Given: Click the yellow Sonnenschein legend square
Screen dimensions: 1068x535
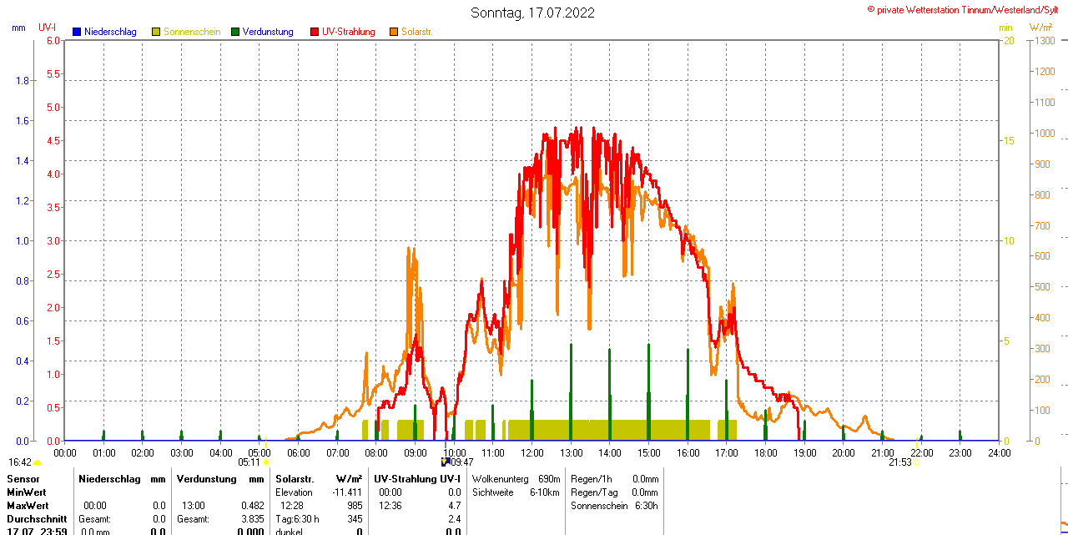Looking at the screenshot, I should (156, 32).
